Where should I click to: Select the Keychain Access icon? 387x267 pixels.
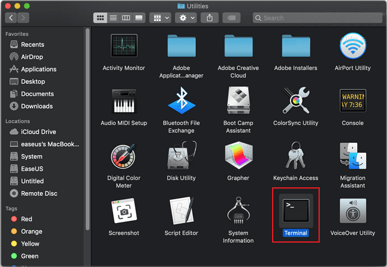(296, 155)
